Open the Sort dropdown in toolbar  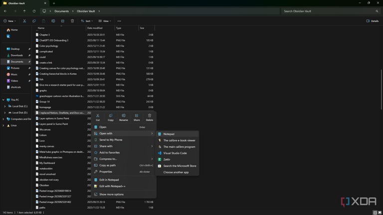[x=86, y=21]
